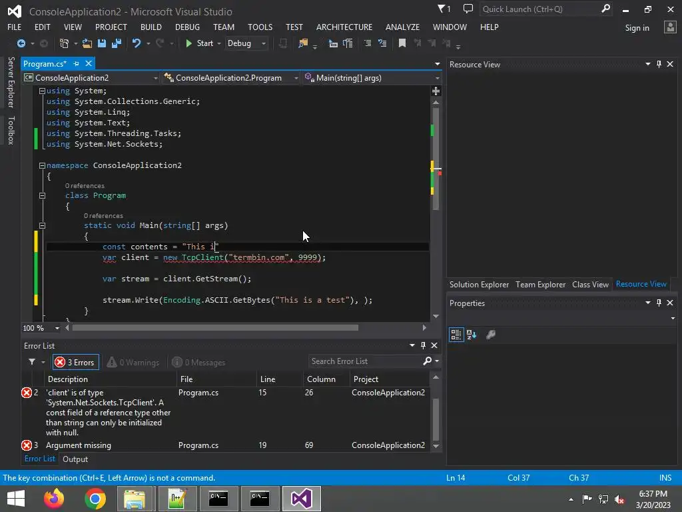
Task: Toggle the 0 Warnings filter button
Action: (x=133, y=362)
